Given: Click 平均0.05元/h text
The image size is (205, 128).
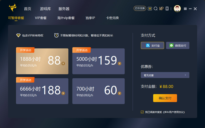Looking at the screenshot, I should [x=28, y=66].
